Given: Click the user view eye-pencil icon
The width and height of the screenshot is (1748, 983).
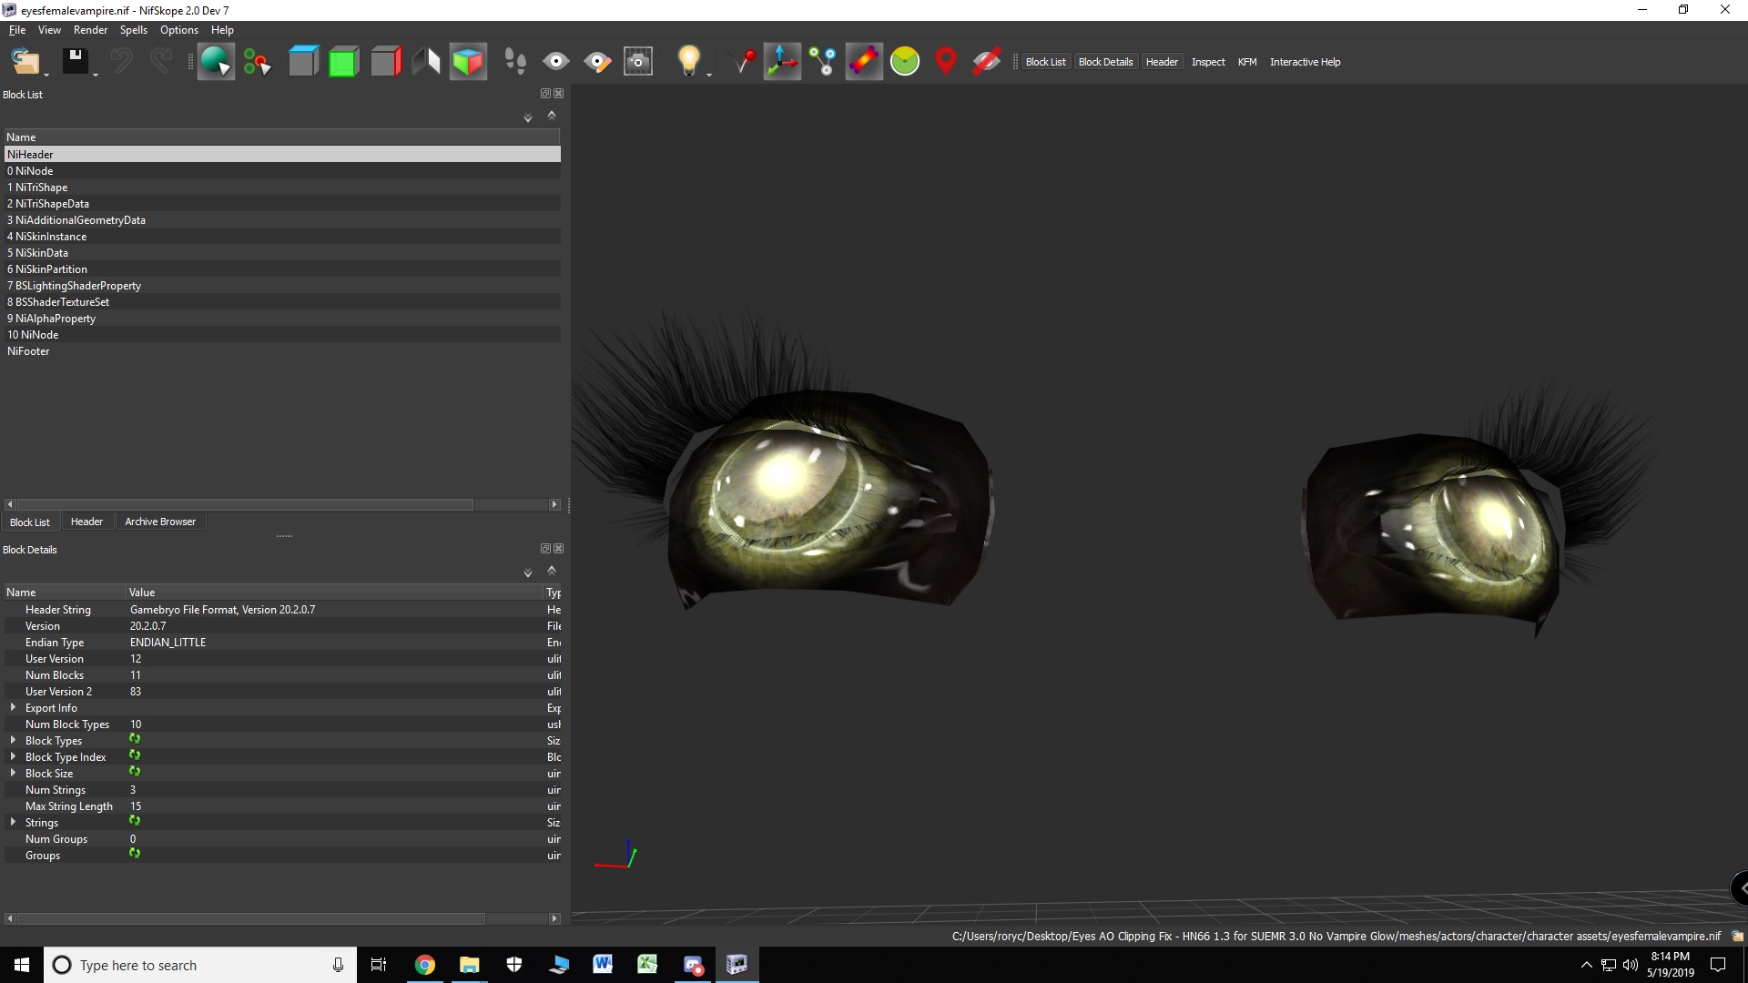Looking at the screenshot, I should click(597, 62).
